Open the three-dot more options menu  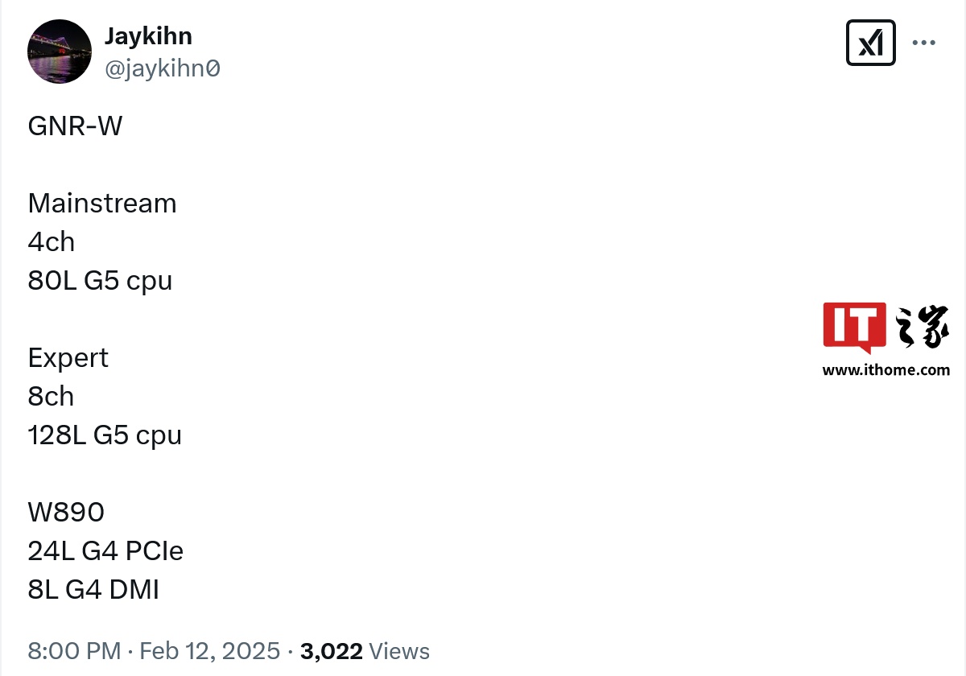923,43
